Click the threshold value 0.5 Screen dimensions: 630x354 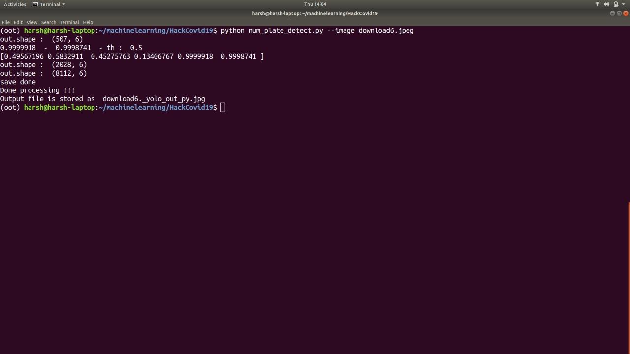[136, 48]
